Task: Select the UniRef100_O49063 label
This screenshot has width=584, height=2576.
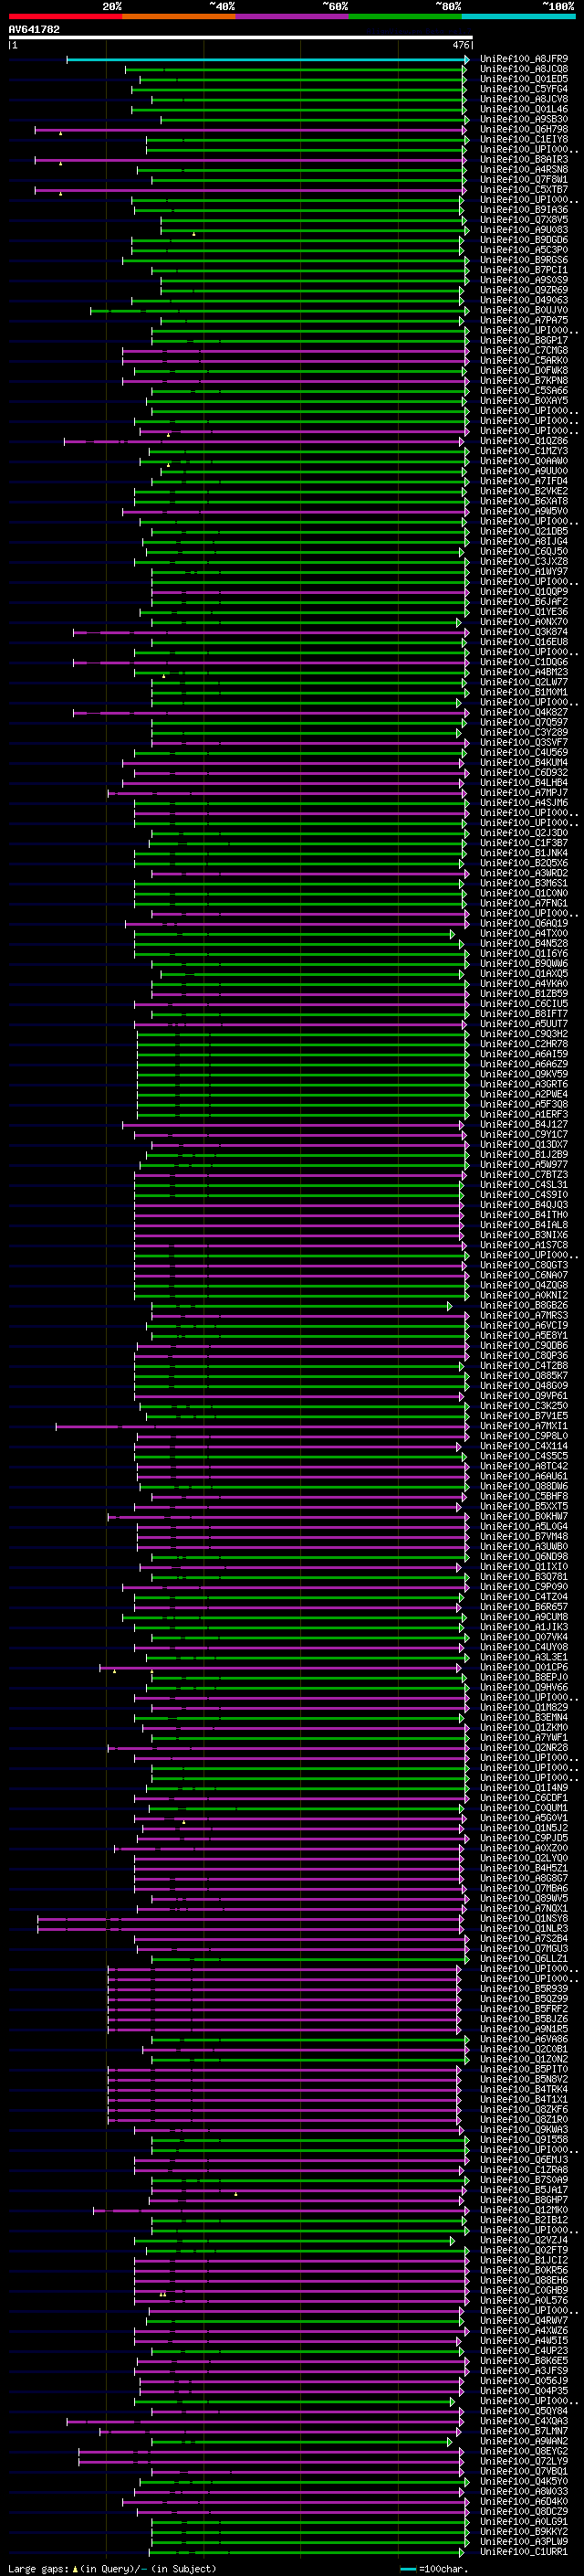Action: (524, 300)
